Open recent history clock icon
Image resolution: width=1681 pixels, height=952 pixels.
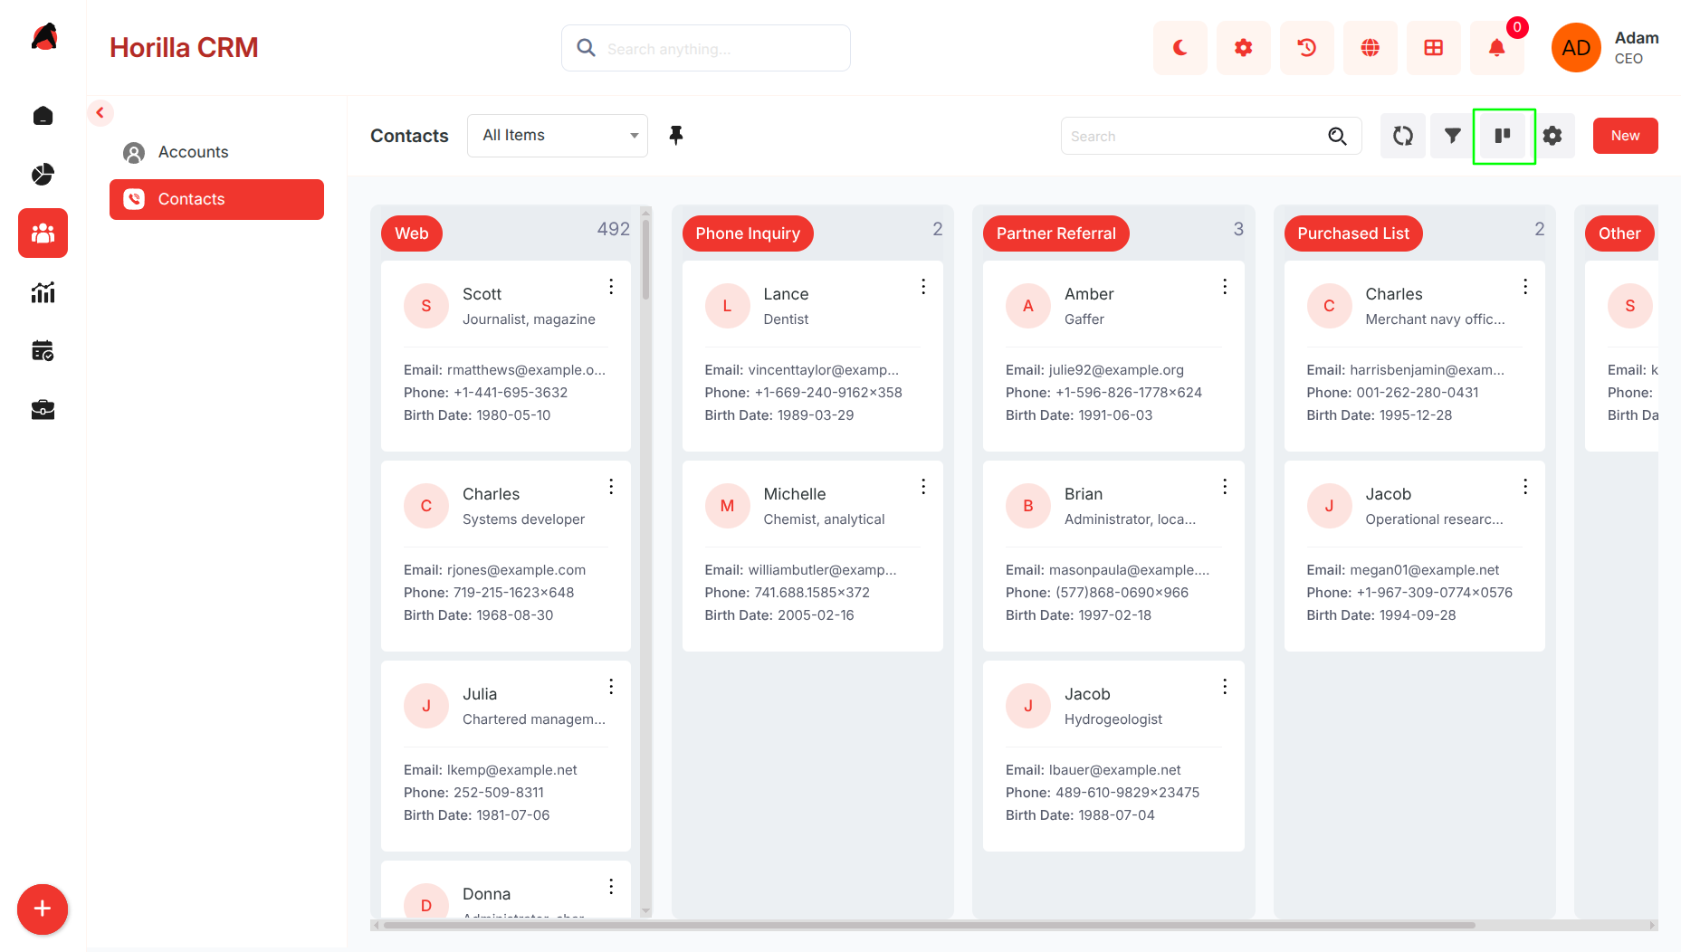point(1306,48)
